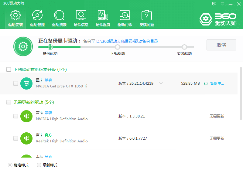Open backup path D:\360驱动大师目录\驱动备份目录 link
Viewport: 243px width, 170px height.
click(x=127, y=41)
